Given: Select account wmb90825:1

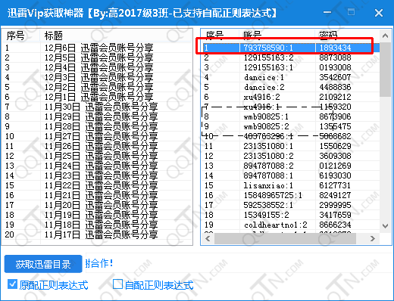Looking at the screenshot, I should pyautogui.click(x=291, y=116).
